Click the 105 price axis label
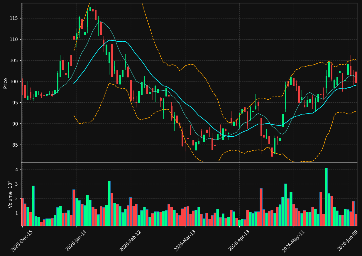The image size is (362, 256). click(x=14, y=60)
